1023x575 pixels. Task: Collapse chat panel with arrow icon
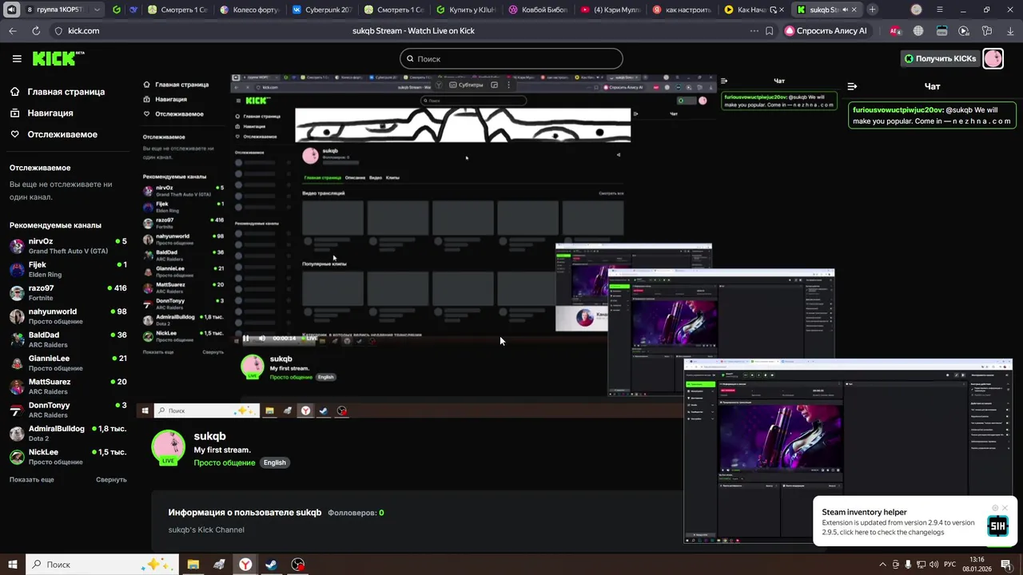point(852,86)
